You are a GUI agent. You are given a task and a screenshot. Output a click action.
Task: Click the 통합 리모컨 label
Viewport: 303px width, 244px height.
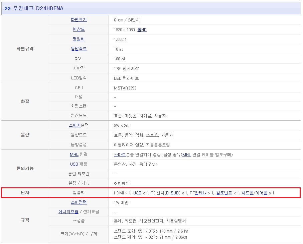click(79, 174)
